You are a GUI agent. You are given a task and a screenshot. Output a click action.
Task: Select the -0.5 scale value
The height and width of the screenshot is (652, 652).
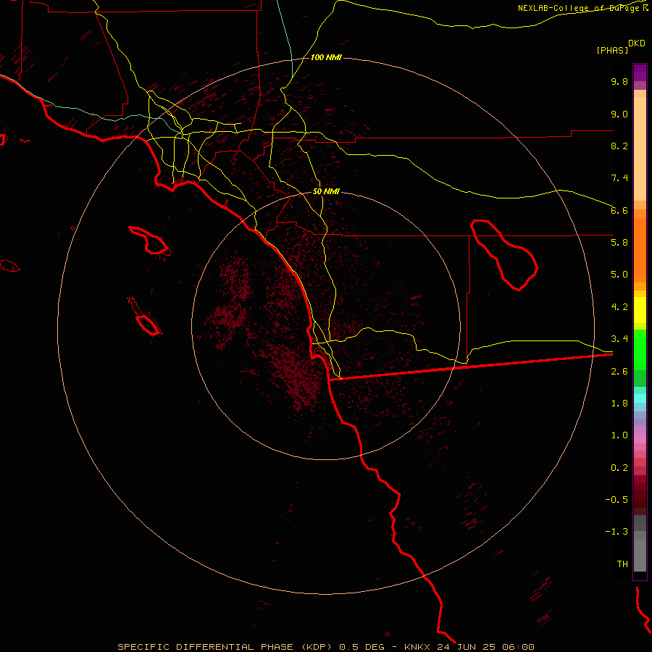617,500
